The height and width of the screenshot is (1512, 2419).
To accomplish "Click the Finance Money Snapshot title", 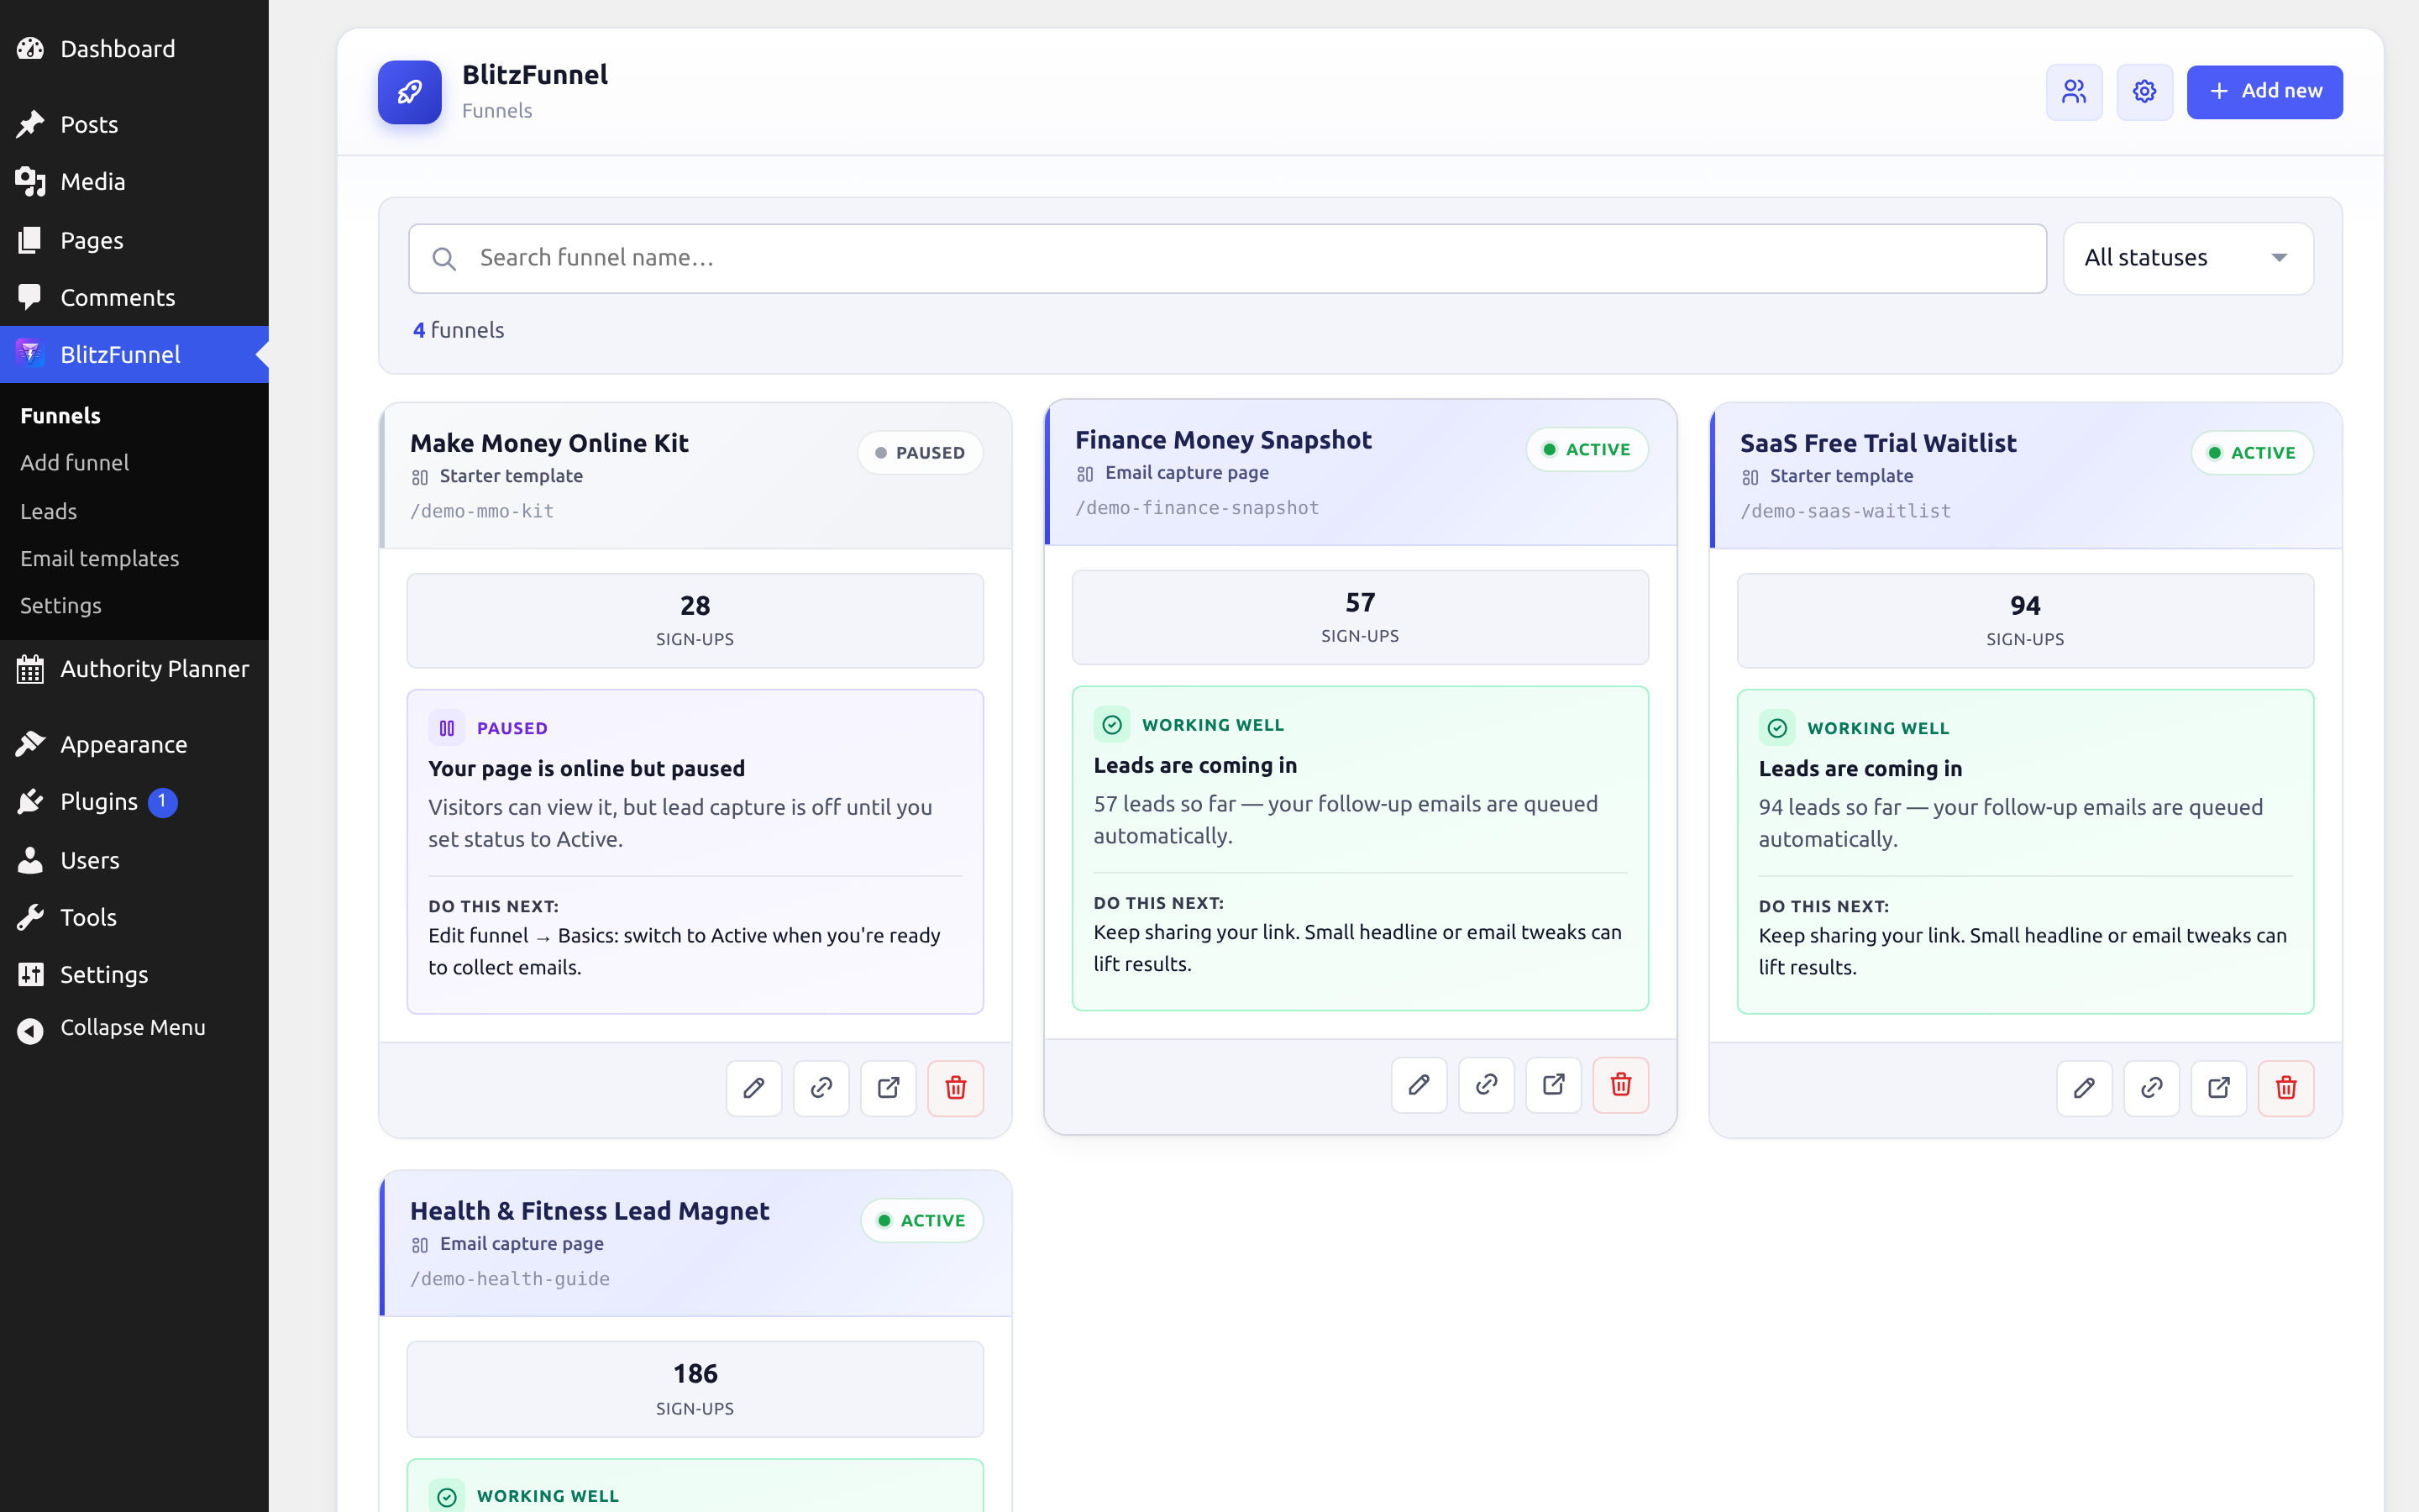I will [x=1222, y=440].
